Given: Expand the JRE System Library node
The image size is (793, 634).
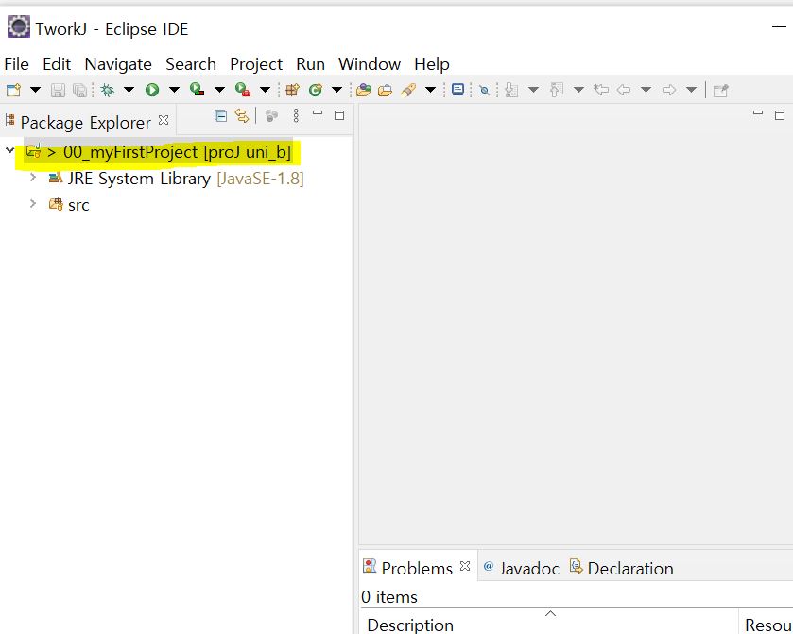Looking at the screenshot, I should [33, 177].
